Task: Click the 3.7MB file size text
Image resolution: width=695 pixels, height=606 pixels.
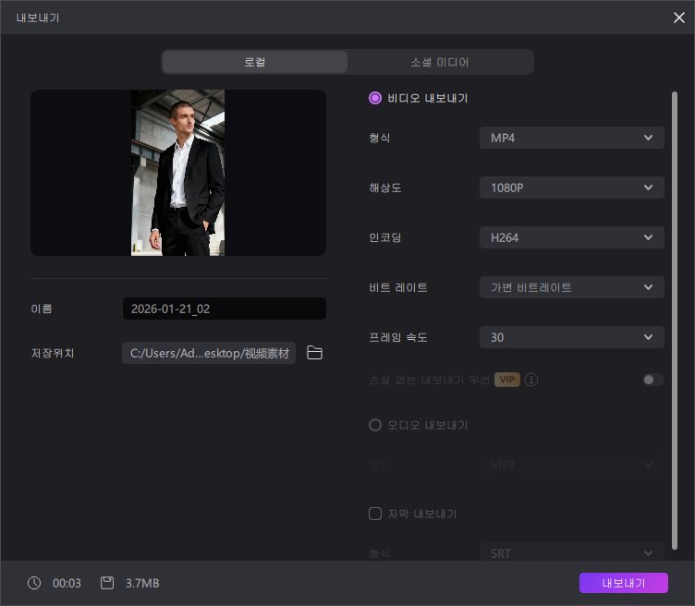Action: pos(142,584)
